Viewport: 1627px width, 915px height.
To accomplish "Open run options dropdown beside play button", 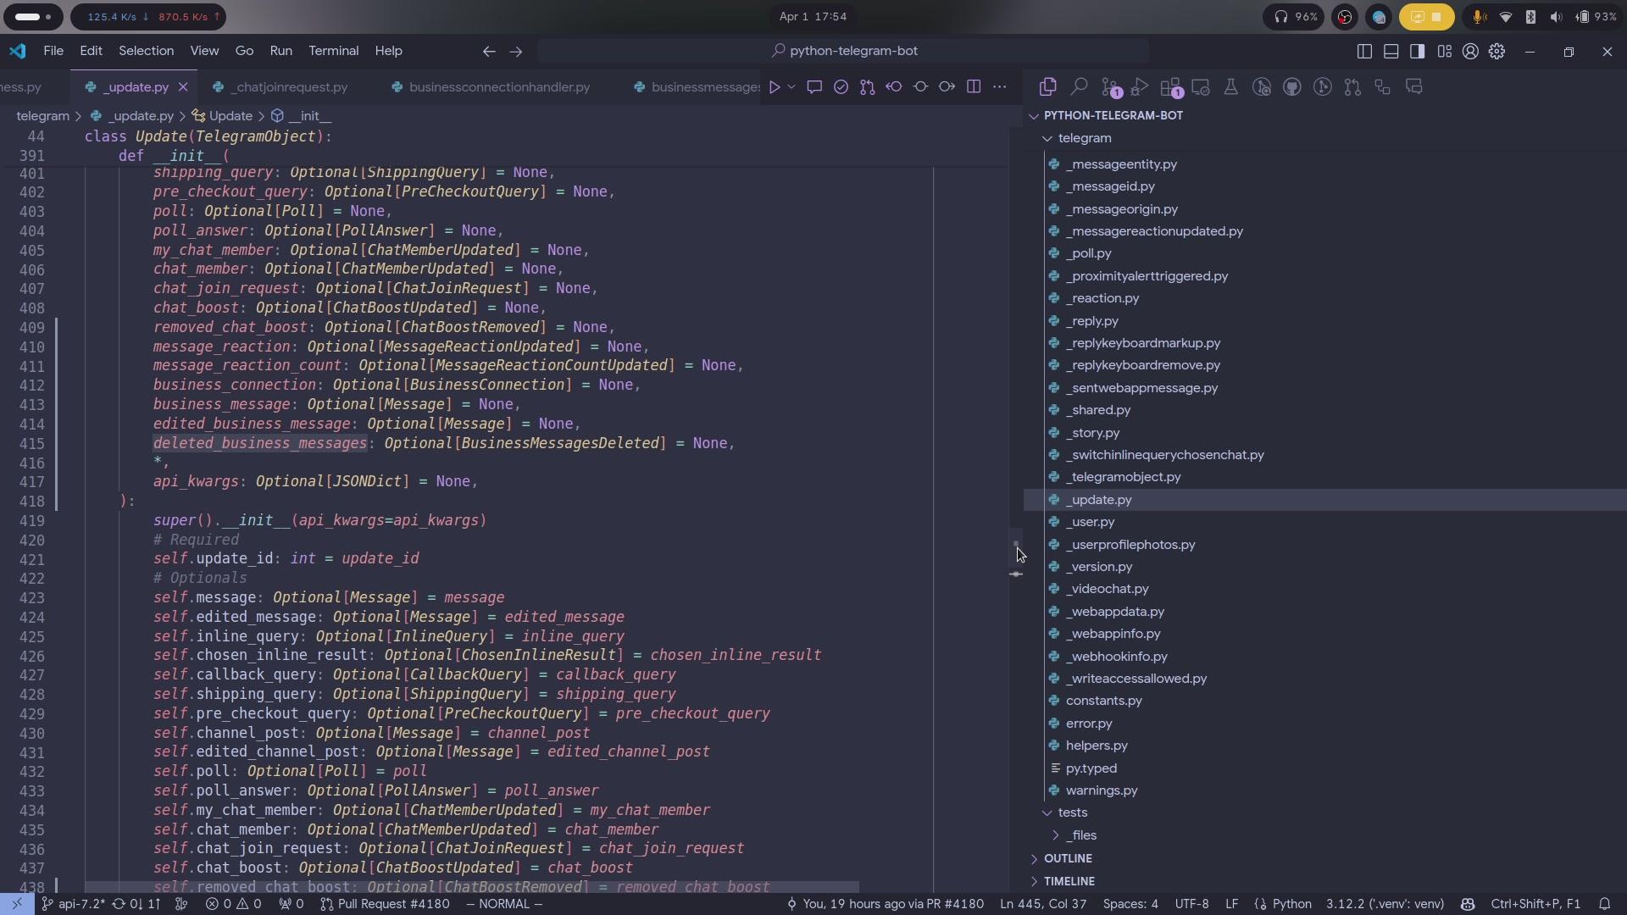I will pos(791,86).
